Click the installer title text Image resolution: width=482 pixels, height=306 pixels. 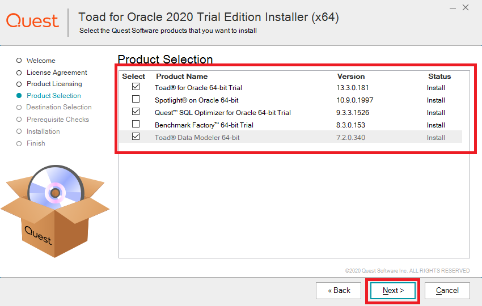coord(209,17)
